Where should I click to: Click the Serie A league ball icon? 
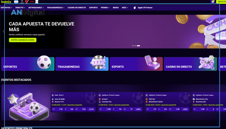pos(53,95)
